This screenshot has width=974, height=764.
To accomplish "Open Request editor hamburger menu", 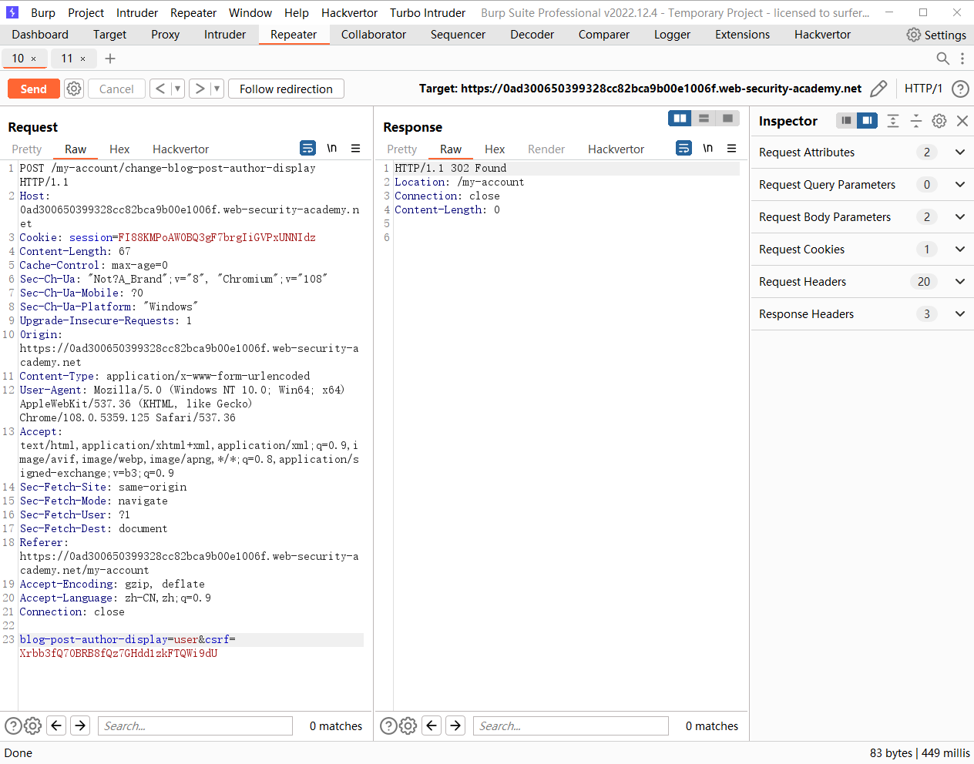I will pos(356,148).
